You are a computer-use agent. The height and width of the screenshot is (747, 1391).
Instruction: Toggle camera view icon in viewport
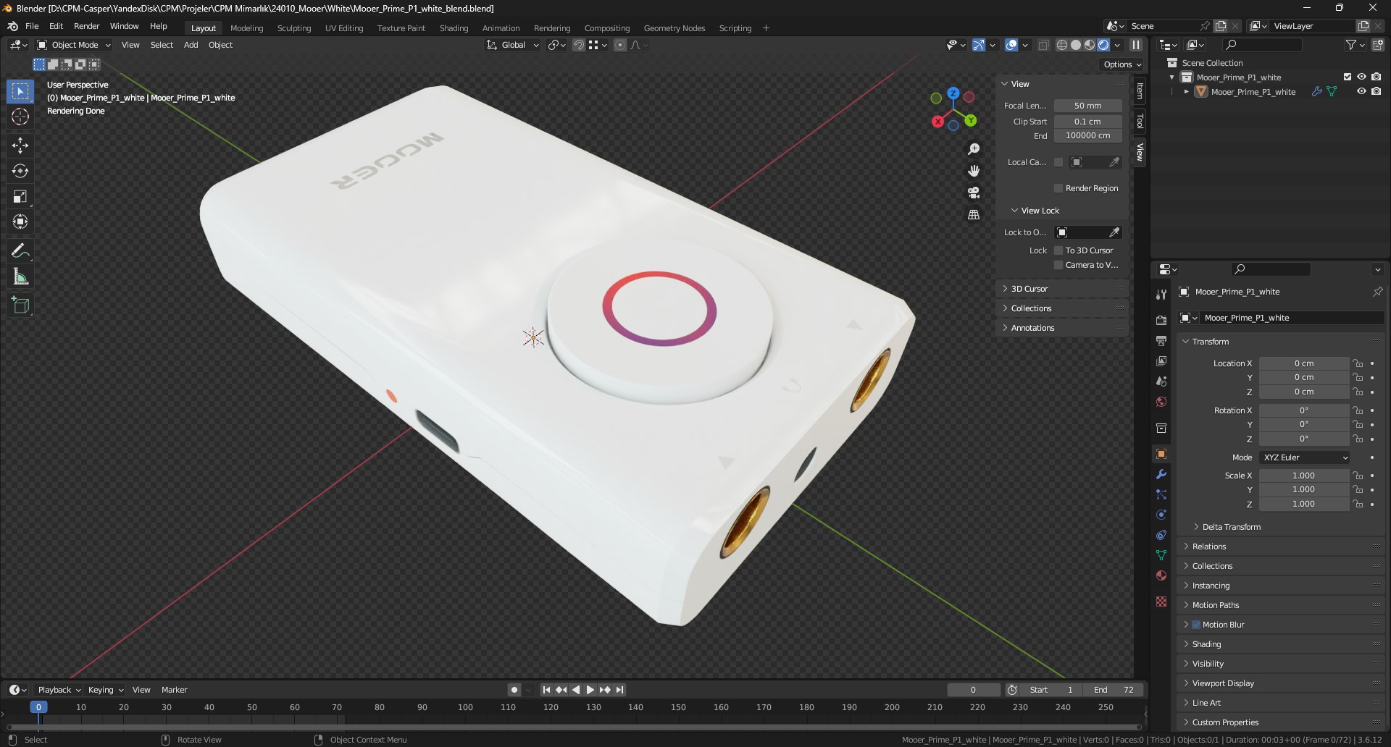[974, 193]
